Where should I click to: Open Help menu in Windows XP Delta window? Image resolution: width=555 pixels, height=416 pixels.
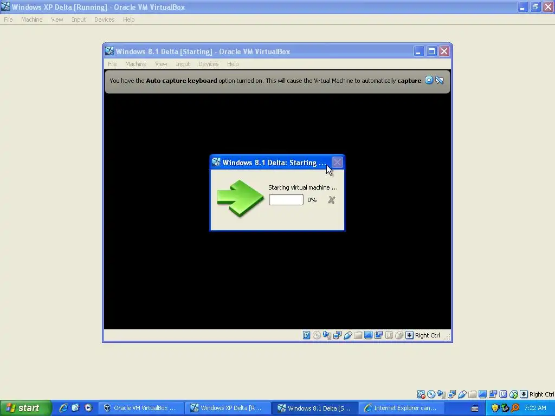[x=128, y=19]
